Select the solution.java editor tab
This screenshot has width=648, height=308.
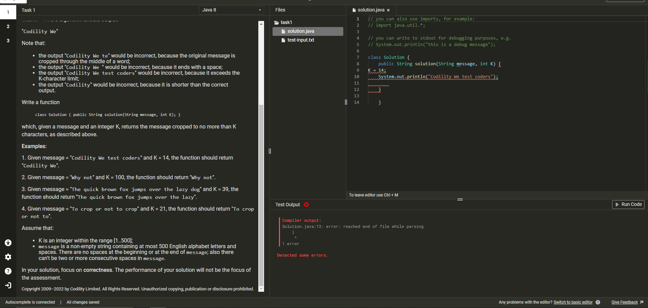coord(371,10)
